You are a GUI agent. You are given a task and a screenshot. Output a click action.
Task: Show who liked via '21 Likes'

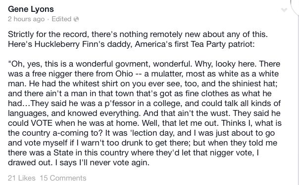pos(22,178)
